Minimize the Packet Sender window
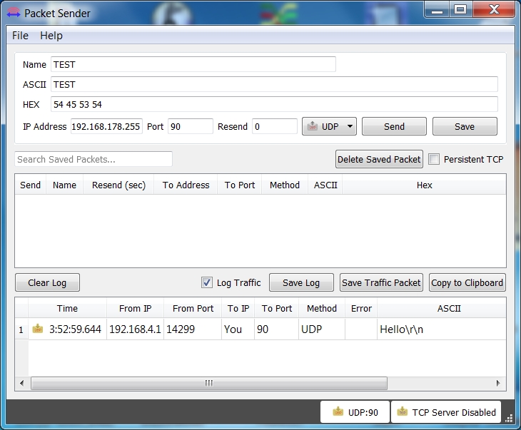 point(437,10)
